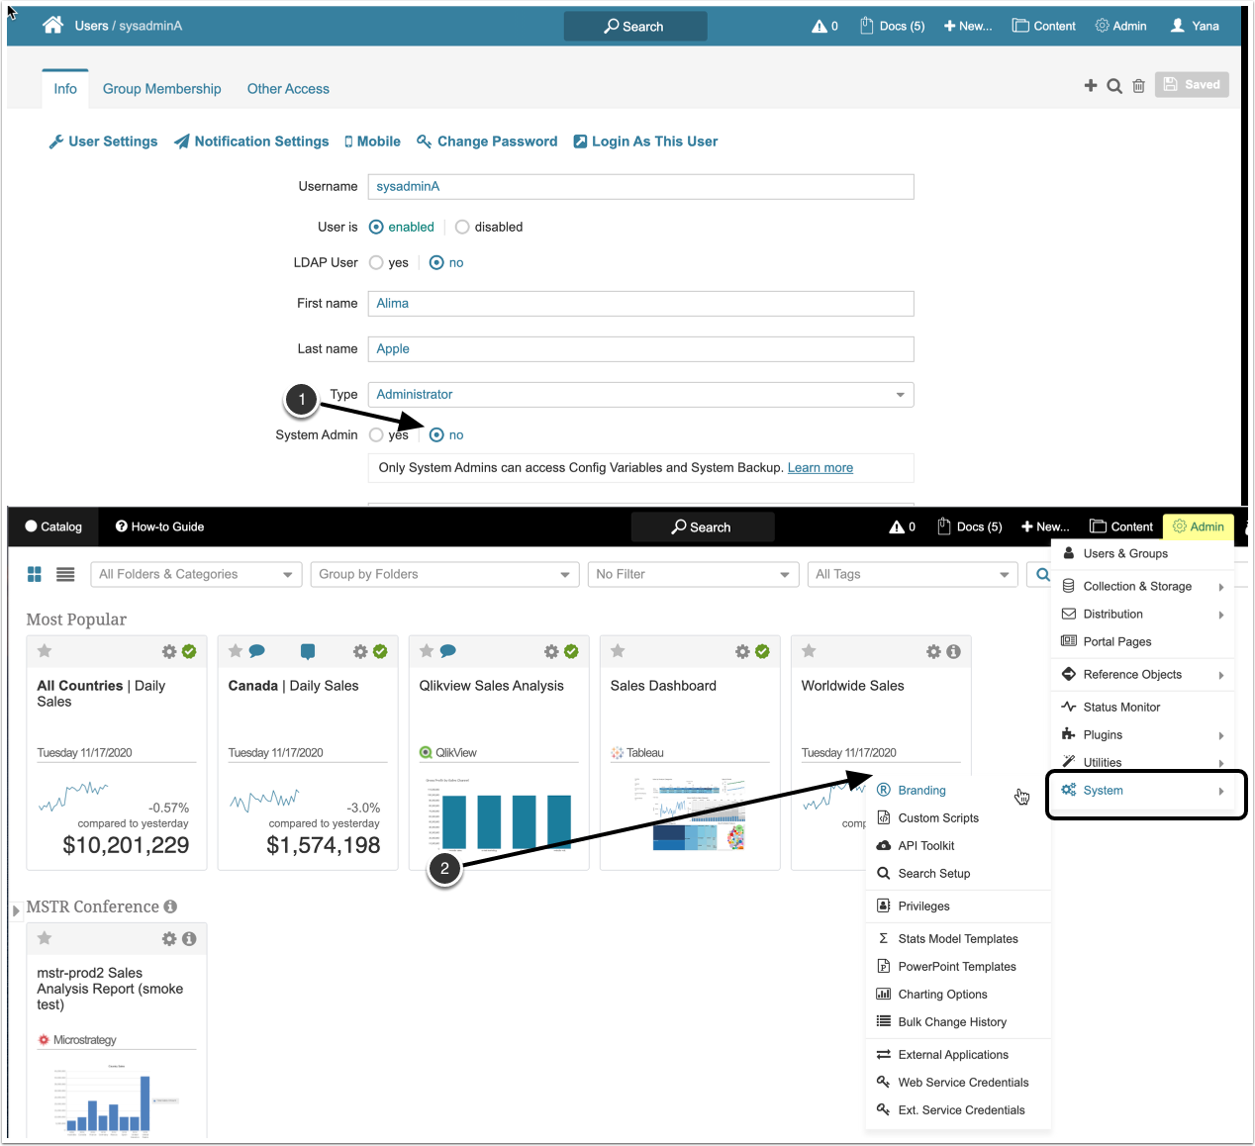The height and width of the screenshot is (1146, 1255).
Task: Click green certified checkmark on Qlikview tile
Action: pos(571,651)
